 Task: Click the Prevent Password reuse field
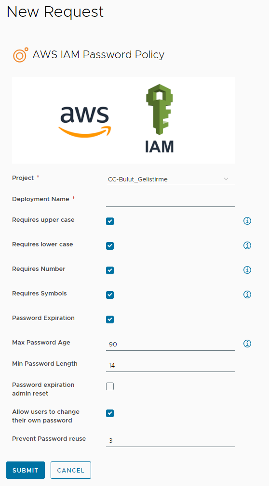click(171, 441)
